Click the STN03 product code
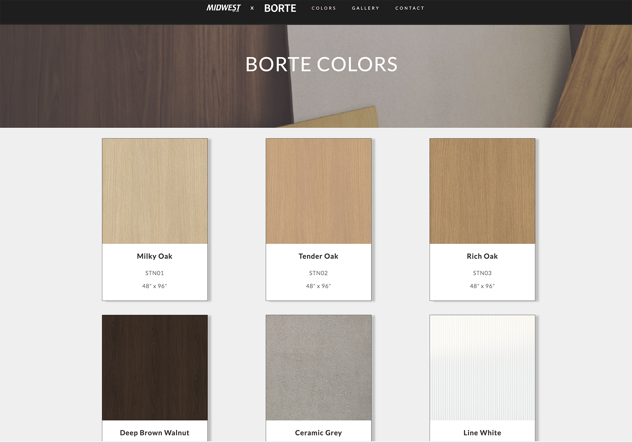The width and height of the screenshot is (632, 443). tap(482, 273)
